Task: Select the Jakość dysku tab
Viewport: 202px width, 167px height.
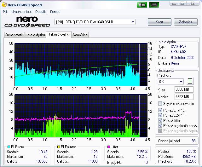Action: tap(59, 34)
